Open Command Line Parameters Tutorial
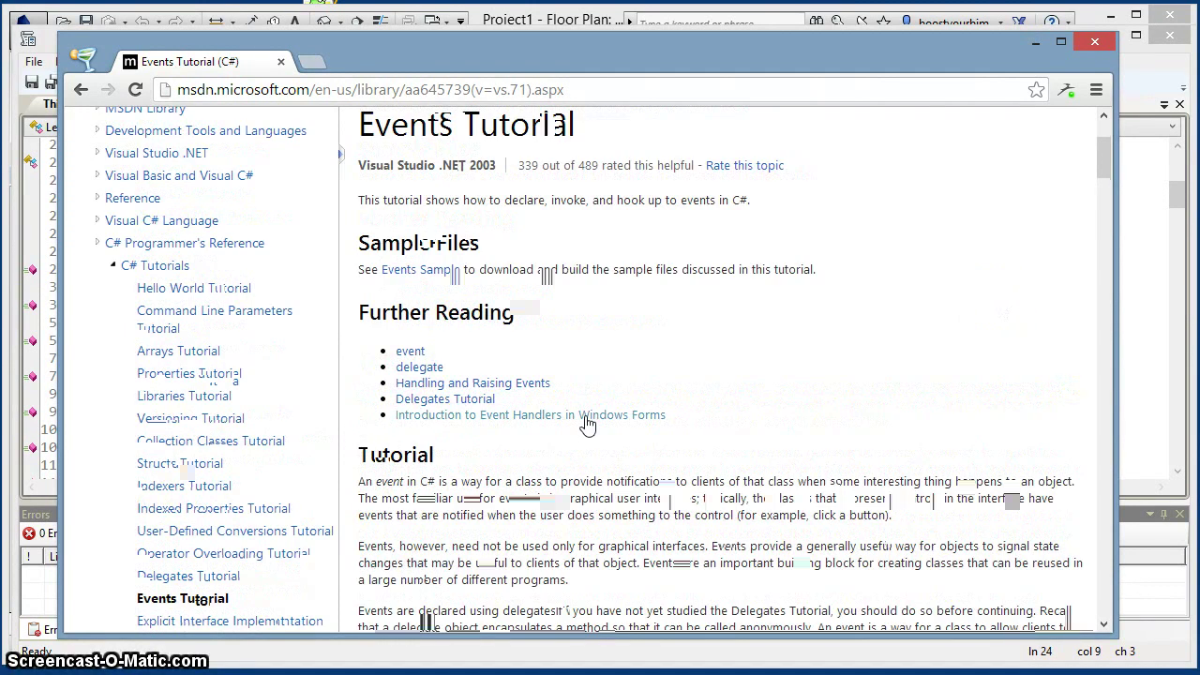Screen dimensions: 1200x675 point(215,319)
